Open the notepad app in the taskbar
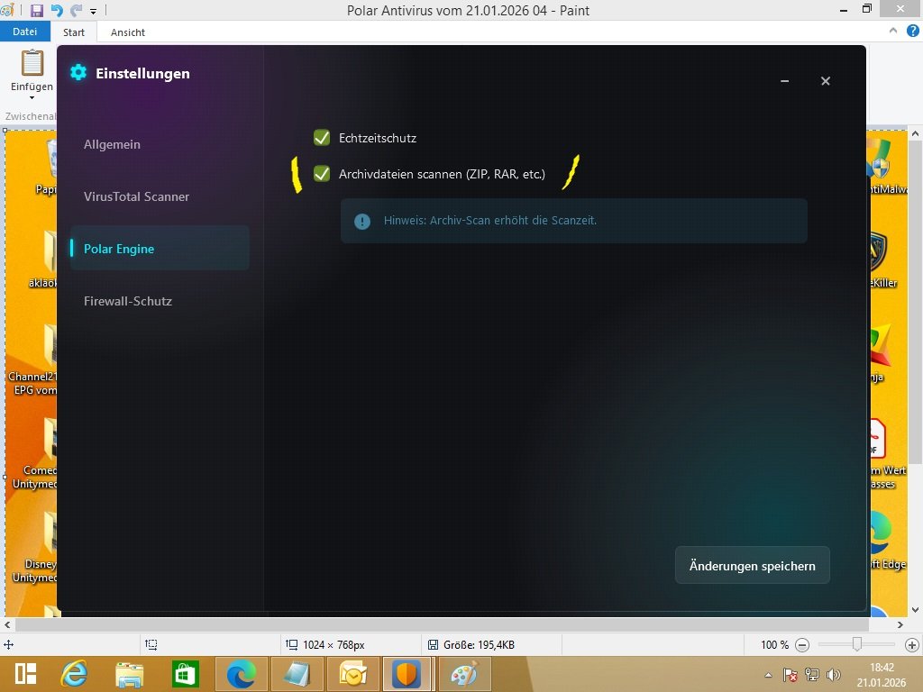This screenshot has width=923, height=692. pyautogui.click(x=296, y=674)
